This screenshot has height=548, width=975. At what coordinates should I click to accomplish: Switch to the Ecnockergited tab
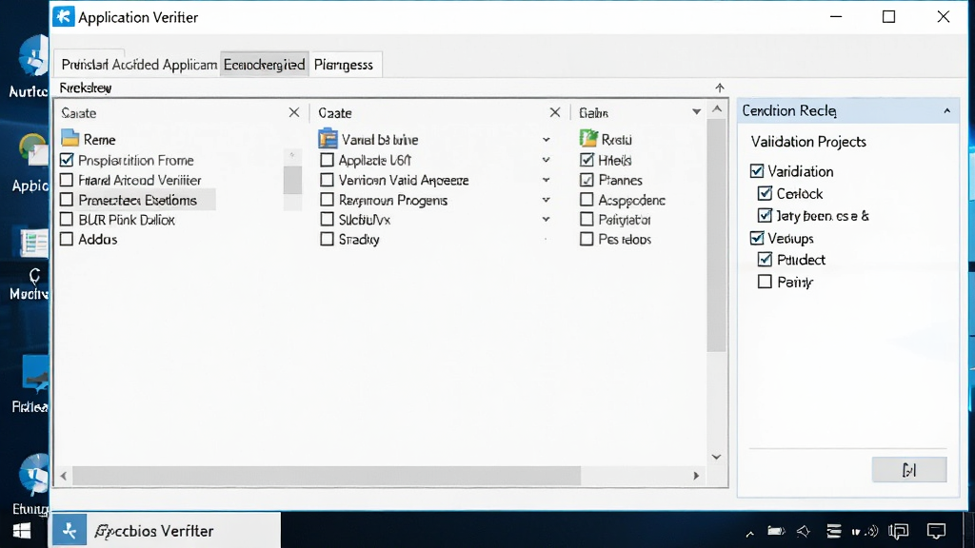265,65
